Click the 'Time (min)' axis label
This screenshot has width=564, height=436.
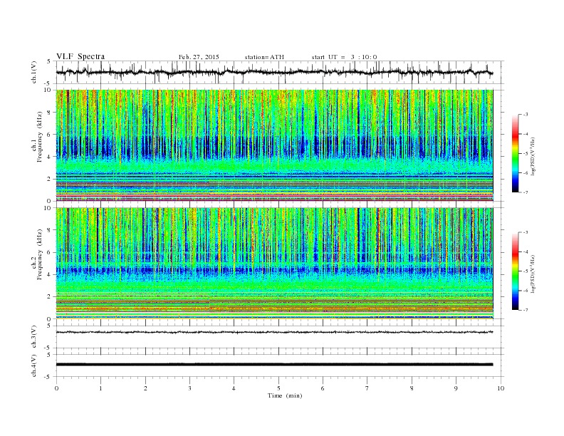285,395
